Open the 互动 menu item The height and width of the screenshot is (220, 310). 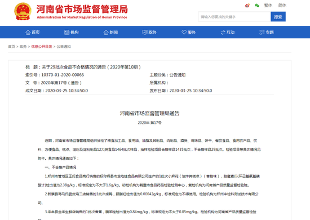pyautogui.click(x=231, y=33)
